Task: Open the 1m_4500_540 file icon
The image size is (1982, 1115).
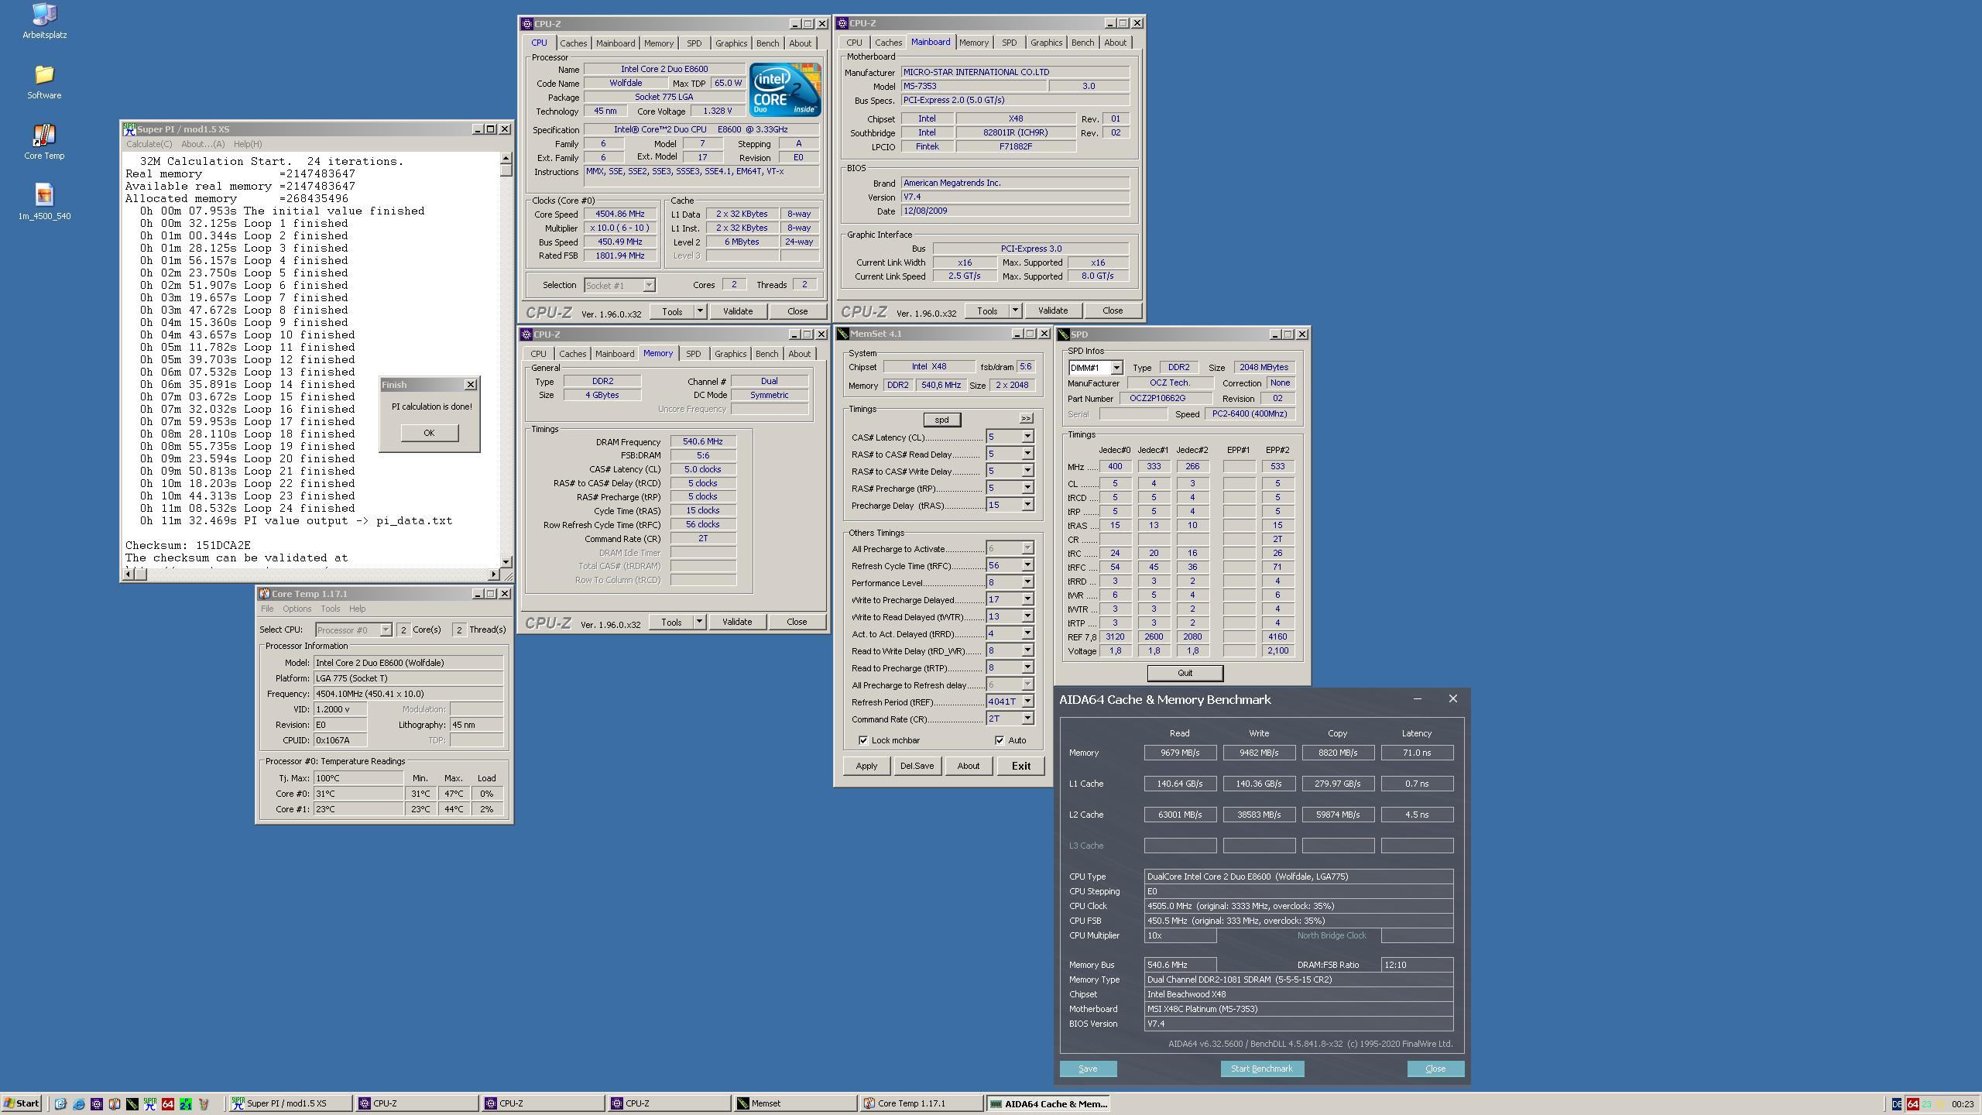Action: (x=44, y=202)
